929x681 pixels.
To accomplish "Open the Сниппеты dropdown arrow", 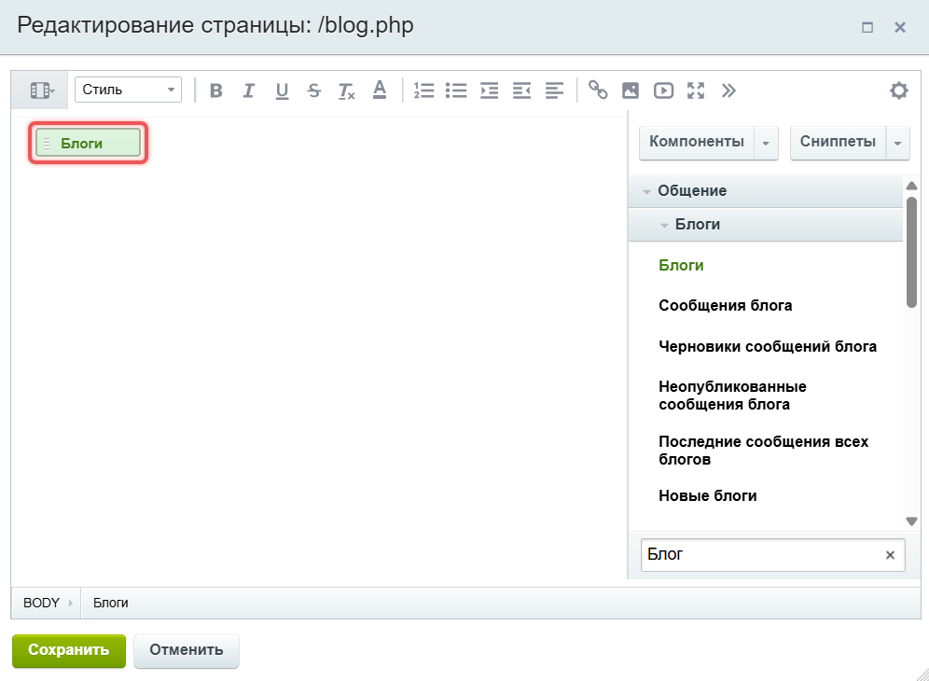I will click(x=898, y=143).
